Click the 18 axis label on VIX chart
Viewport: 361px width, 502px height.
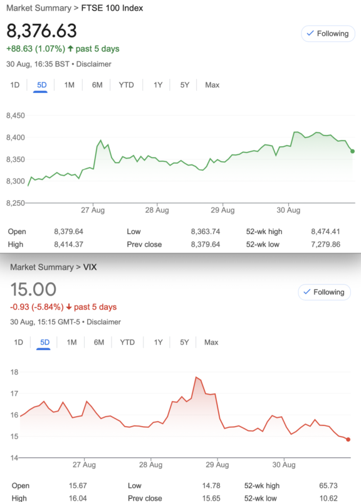14,372
